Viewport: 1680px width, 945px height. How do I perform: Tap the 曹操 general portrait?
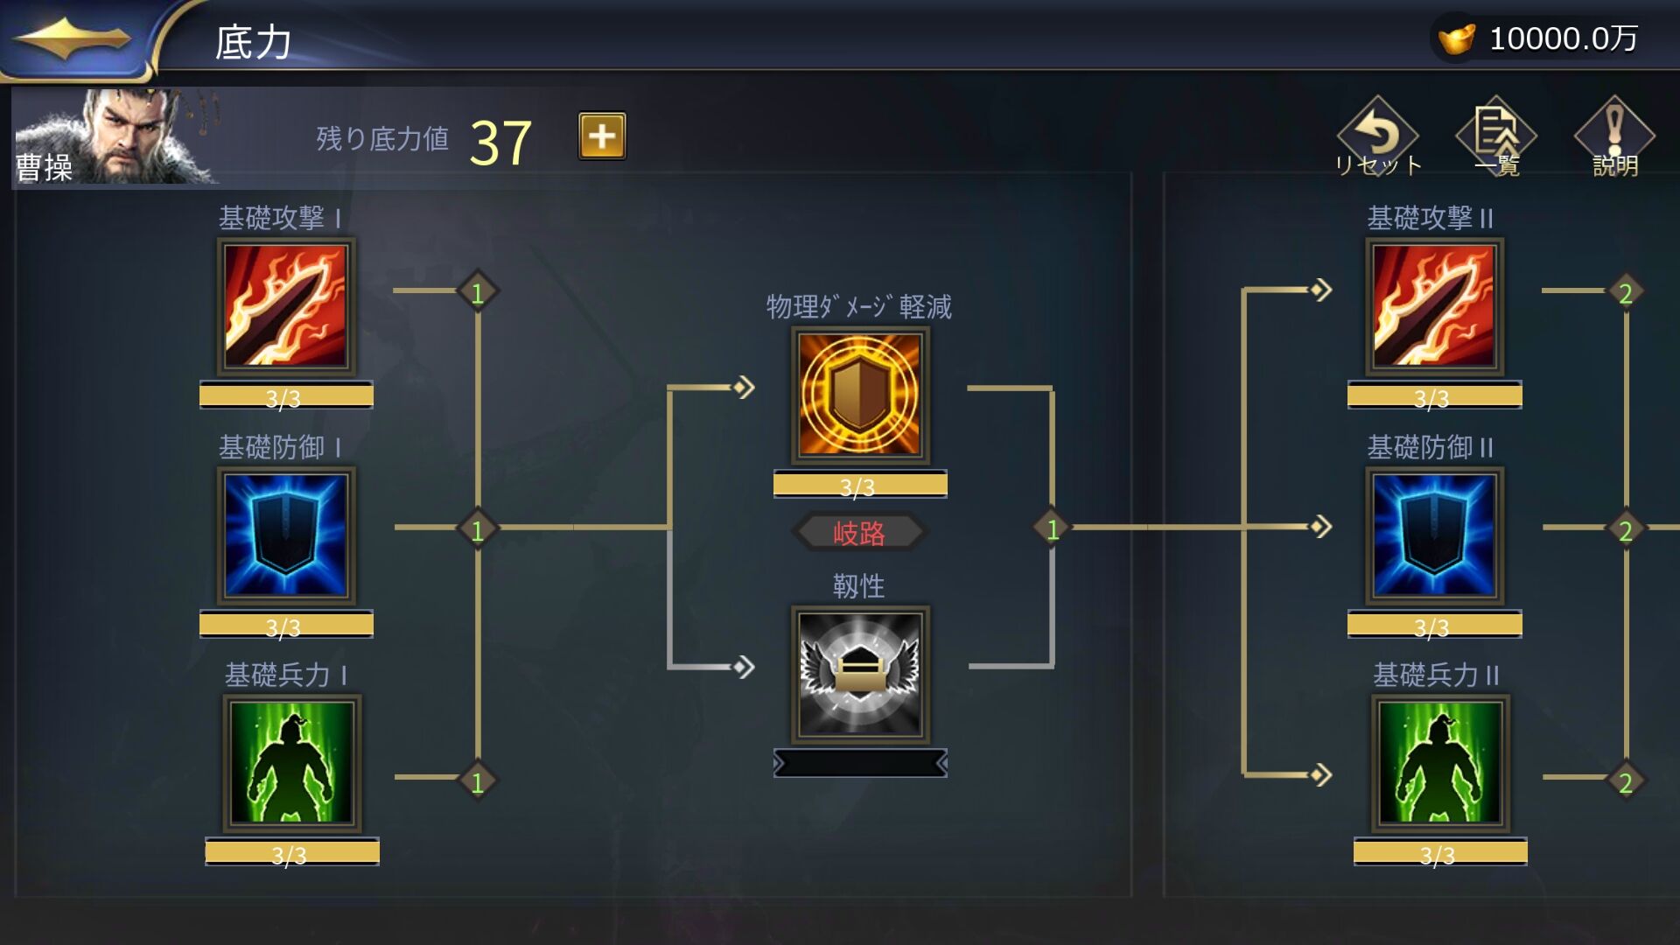[114, 136]
